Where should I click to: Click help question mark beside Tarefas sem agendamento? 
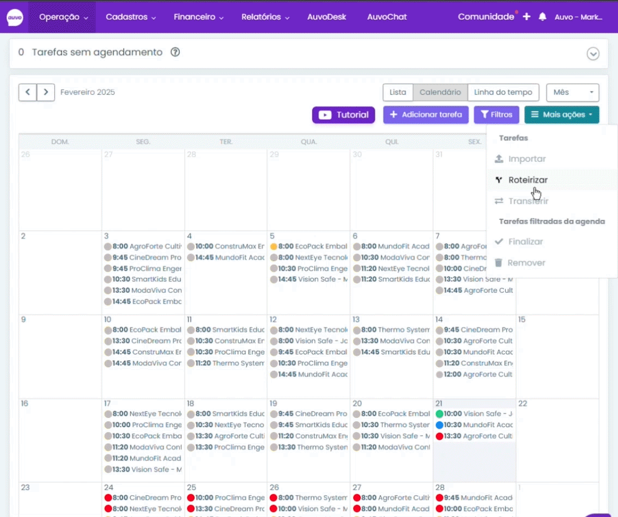175,52
